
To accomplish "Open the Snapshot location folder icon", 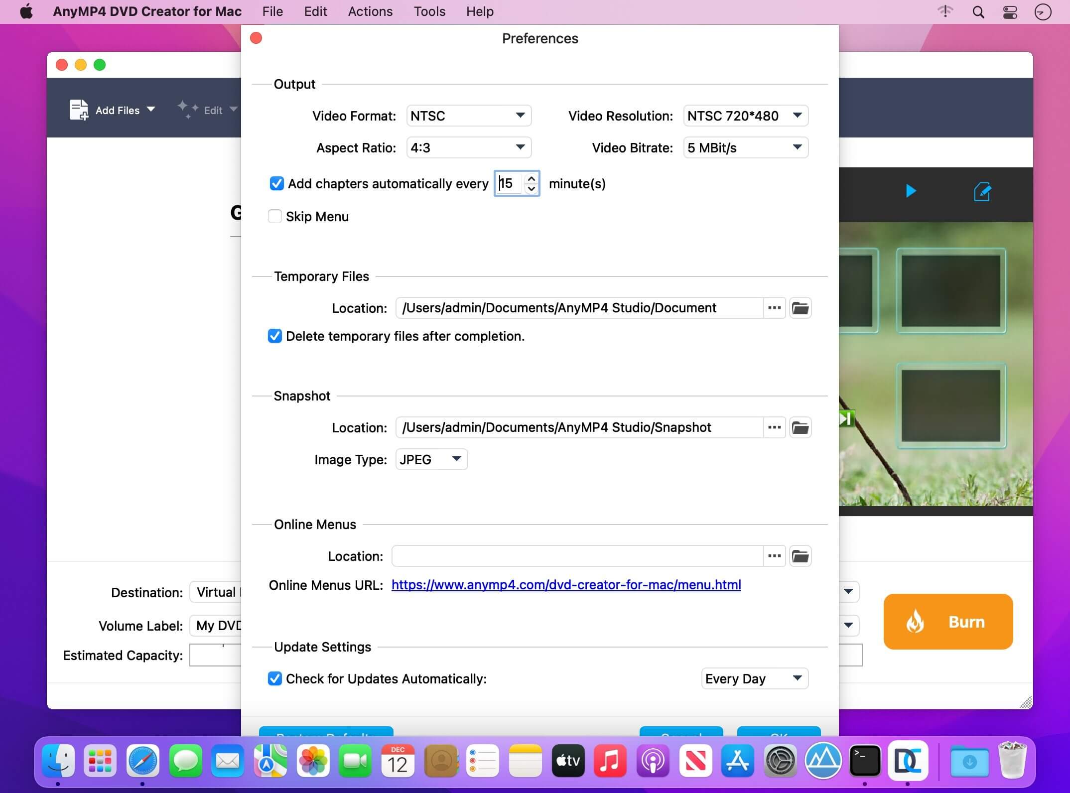I will coord(800,427).
